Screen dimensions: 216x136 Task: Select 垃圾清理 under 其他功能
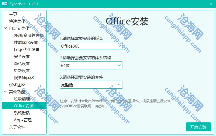(x=22, y=99)
